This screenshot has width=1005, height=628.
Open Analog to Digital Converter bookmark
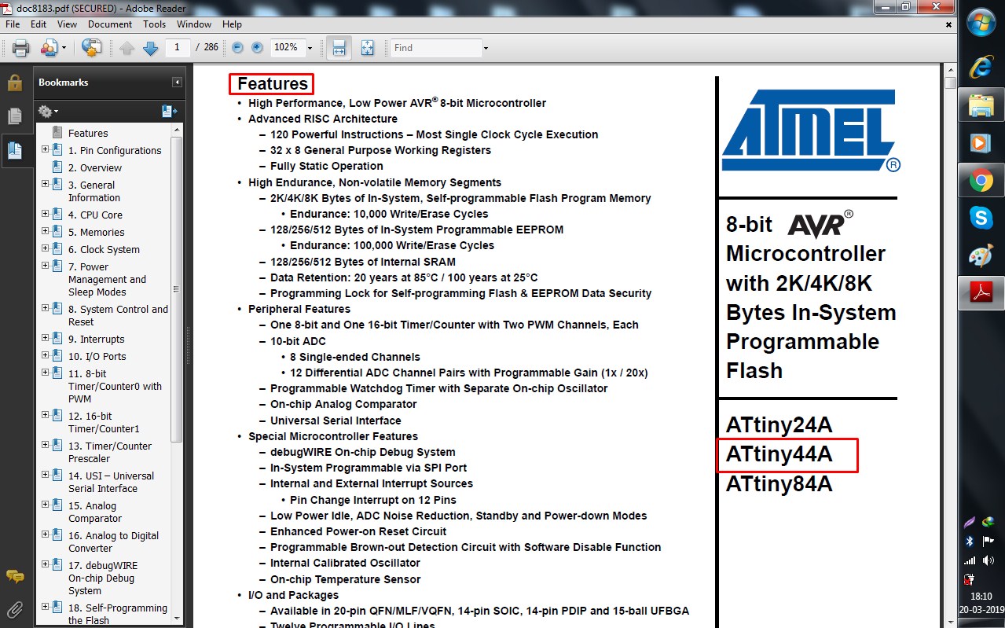click(x=113, y=542)
